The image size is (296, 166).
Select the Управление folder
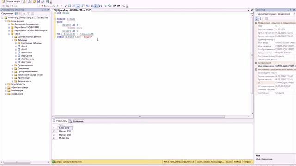(x=17, y=94)
